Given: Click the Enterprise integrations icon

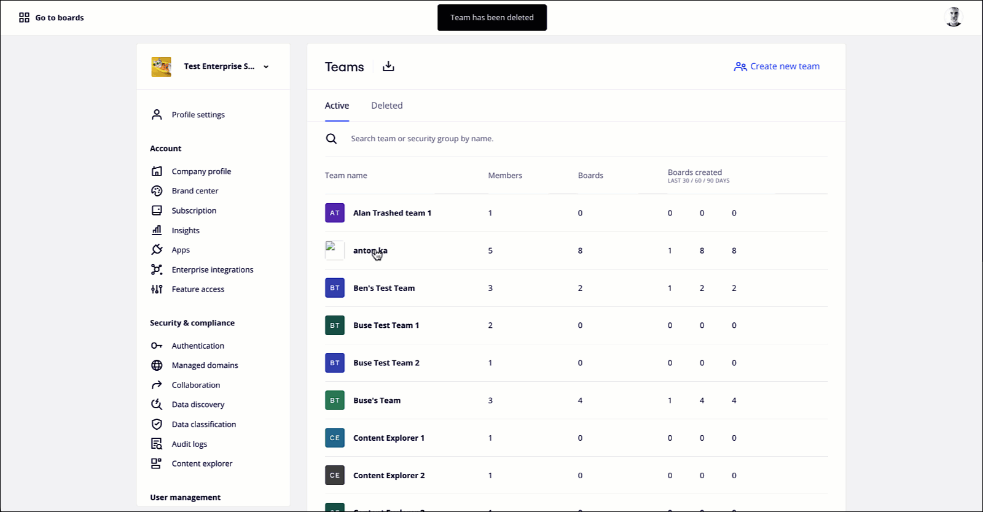Looking at the screenshot, I should click(x=157, y=270).
